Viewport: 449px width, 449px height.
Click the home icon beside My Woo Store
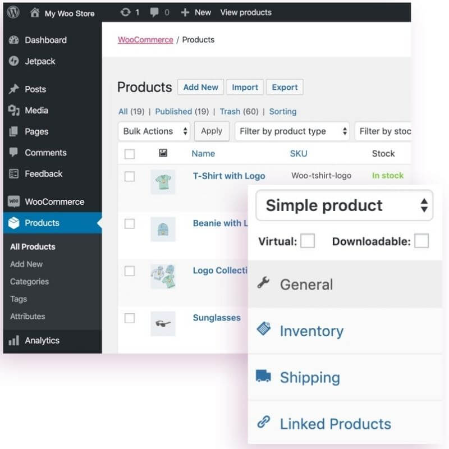[x=35, y=12]
